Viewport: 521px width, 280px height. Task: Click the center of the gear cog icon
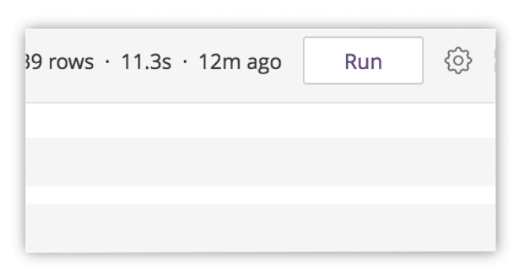458,60
